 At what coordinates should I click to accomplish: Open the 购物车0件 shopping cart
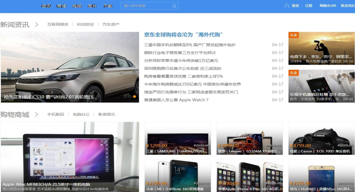click(x=328, y=6)
